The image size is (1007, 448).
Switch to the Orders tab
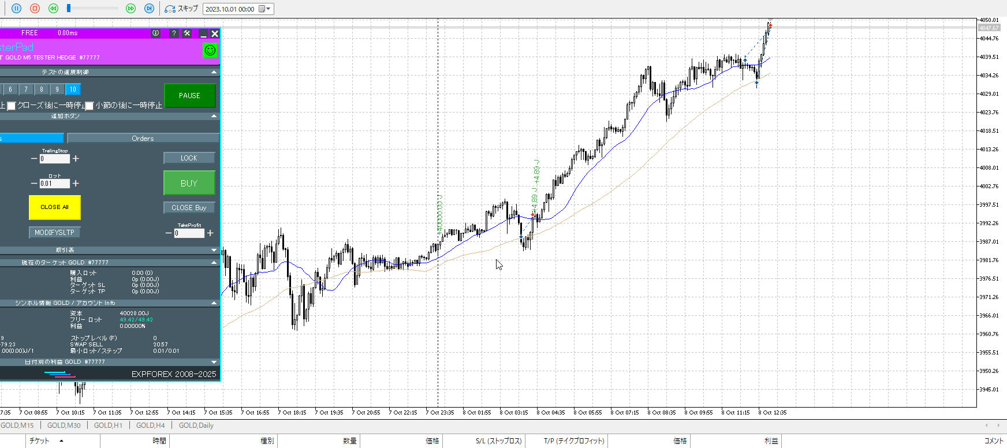pyautogui.click(x=143, y=139)
